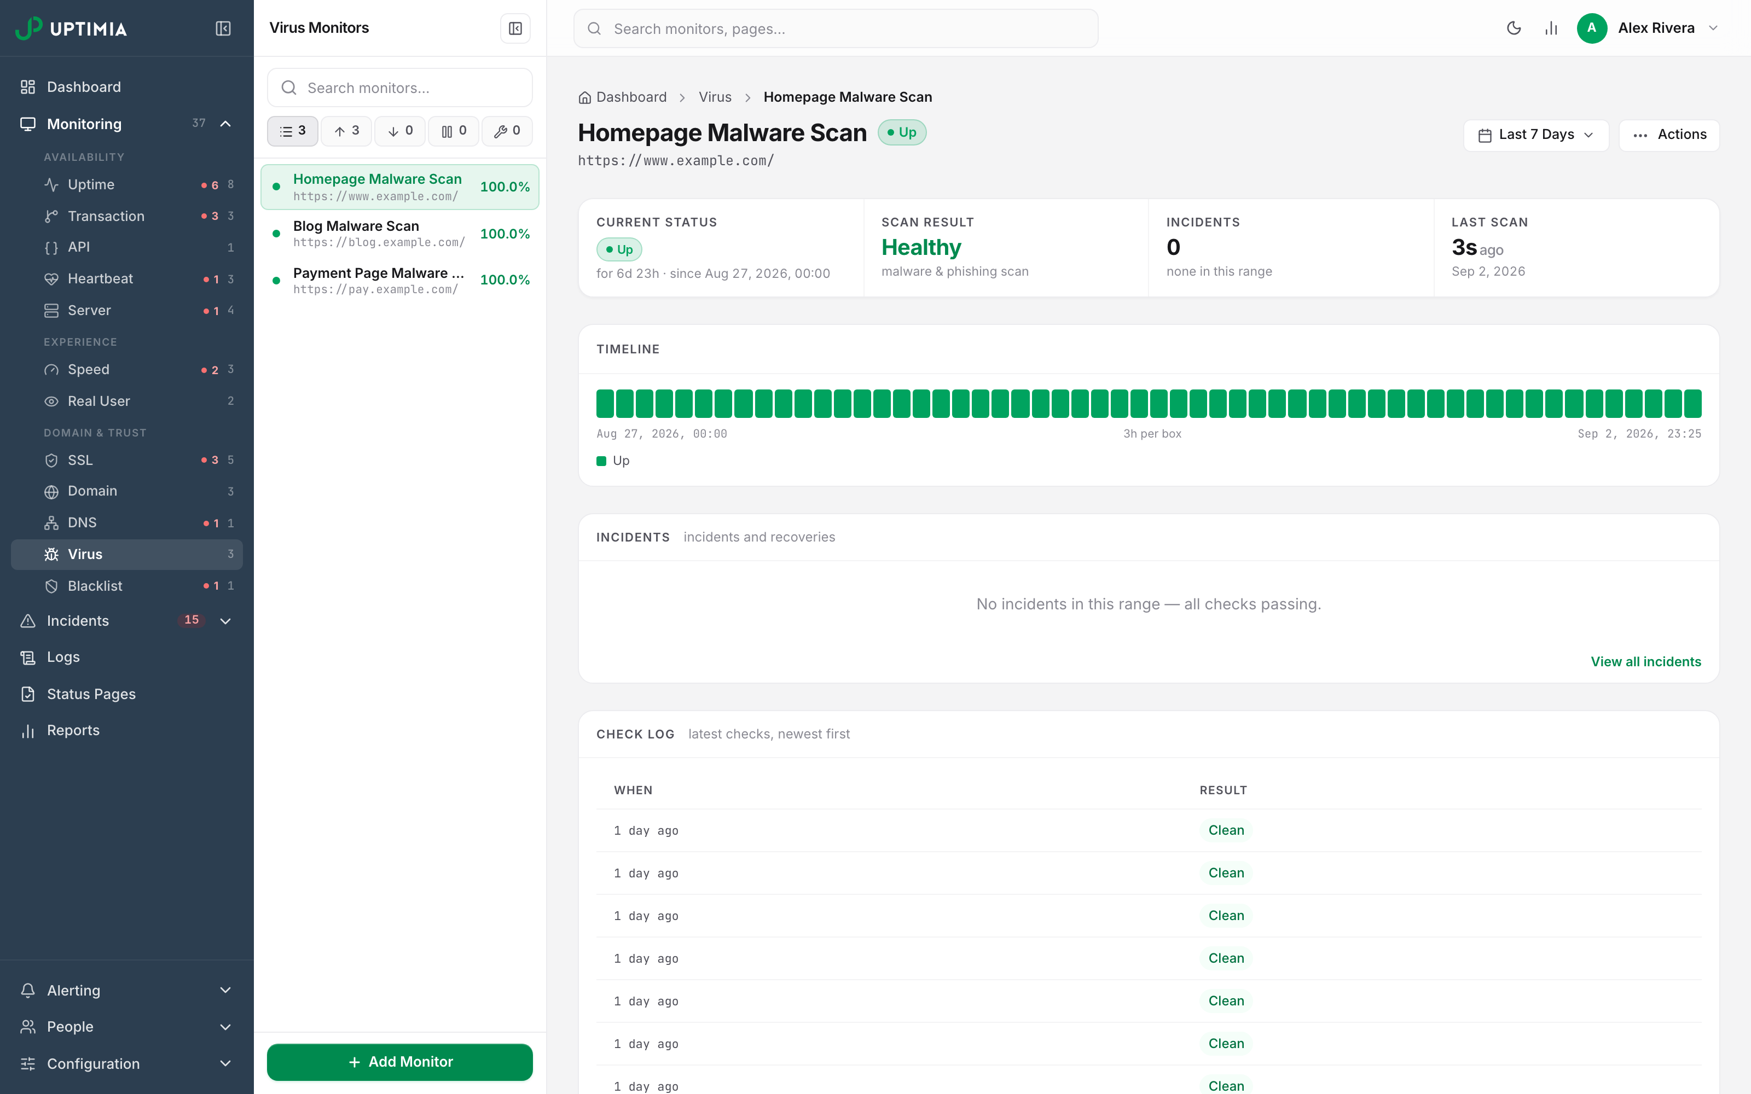Open Blacklist monitors
This screenshot has width=1751, height=1094.
126,586
